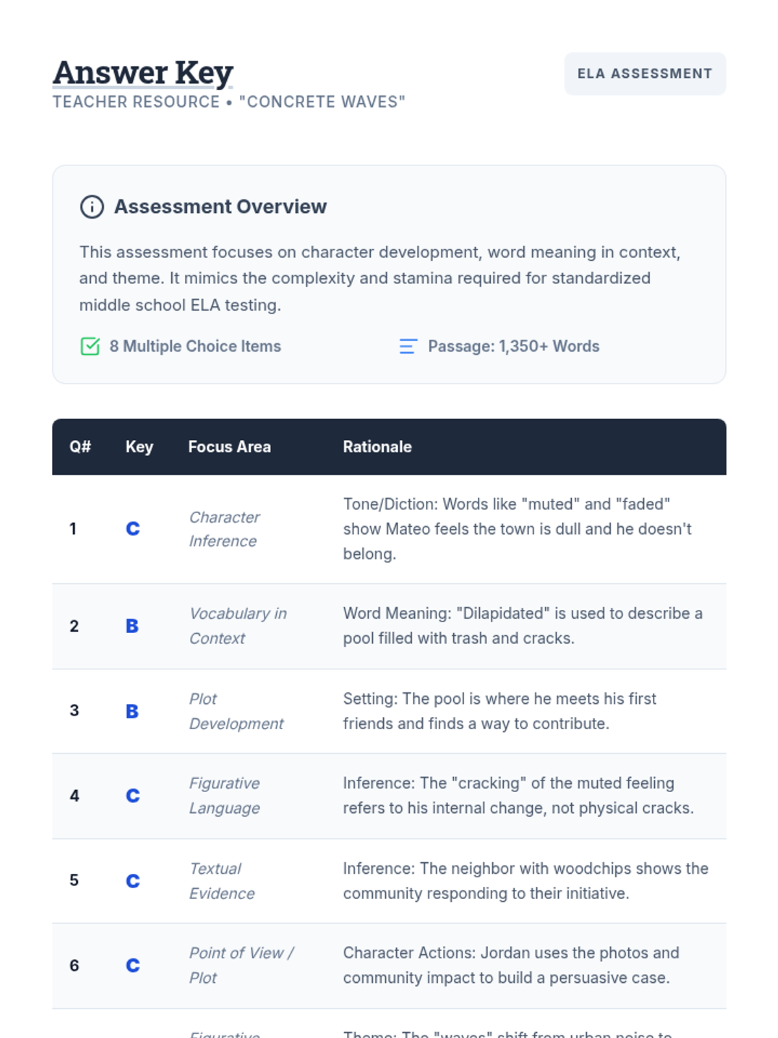Viewport: 778px width, 1038px height.
Task: Click the Rationale column header
Action: tap(377, 447)
